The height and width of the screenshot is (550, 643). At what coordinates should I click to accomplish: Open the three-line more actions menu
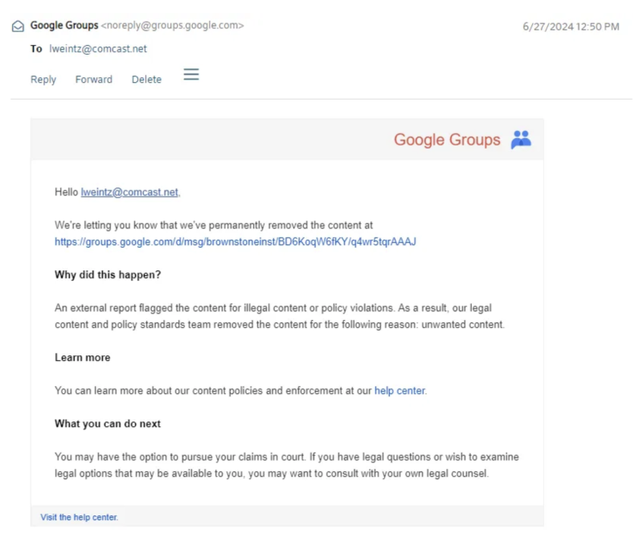191,75
